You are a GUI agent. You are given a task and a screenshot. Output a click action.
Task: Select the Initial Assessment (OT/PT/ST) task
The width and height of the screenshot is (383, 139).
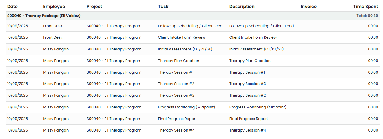[185, 49]
